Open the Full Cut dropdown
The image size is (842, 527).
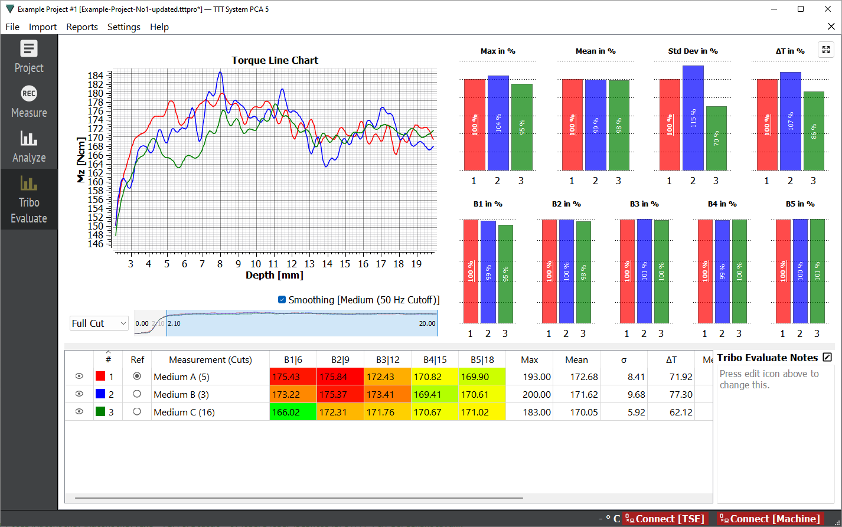99,323
